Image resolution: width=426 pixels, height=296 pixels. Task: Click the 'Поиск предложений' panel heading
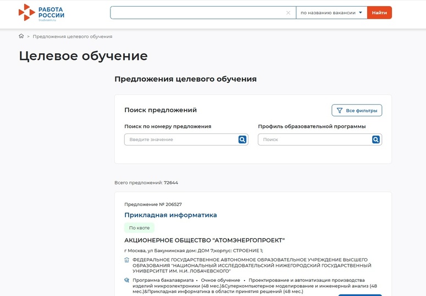coord(161,110)
